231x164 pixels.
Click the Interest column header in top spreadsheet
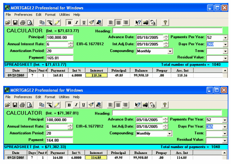click(96, 71)
